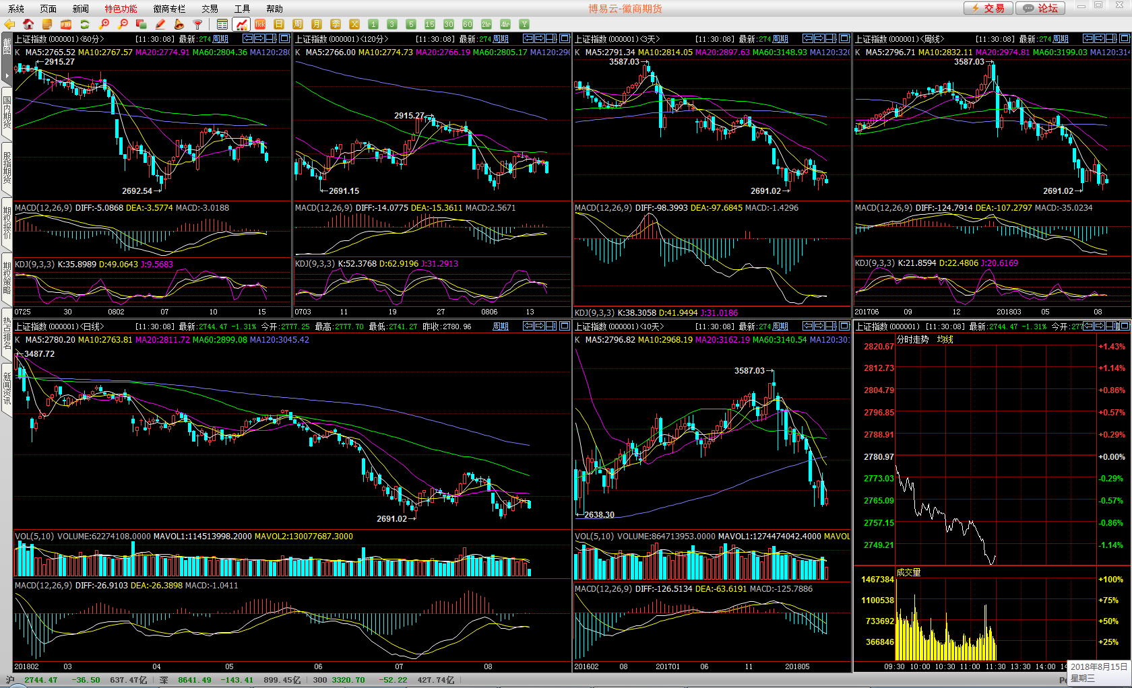Click the red-green overlapping windows icon
The width and height of the screenshot is (1132, 688).
pos(141,24)
